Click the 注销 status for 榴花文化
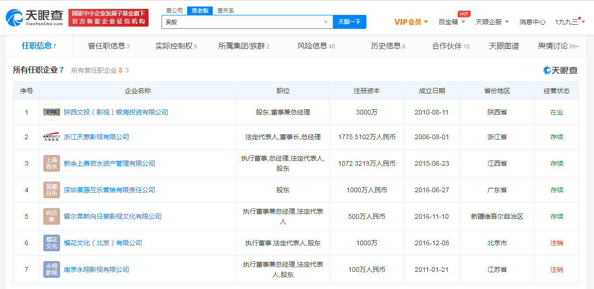 point(557,243)
